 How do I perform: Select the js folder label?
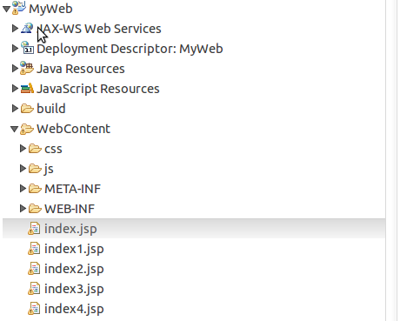coord(49,169)
